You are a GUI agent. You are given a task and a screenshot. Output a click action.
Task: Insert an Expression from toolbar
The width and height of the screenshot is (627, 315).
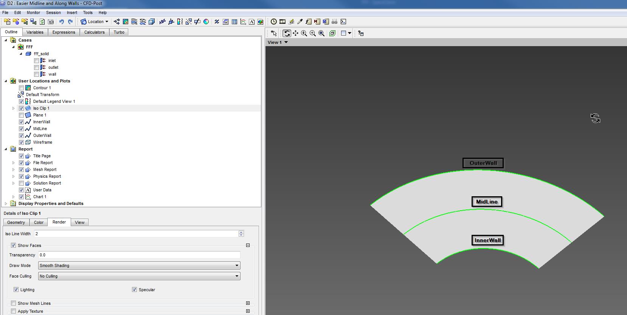pyautogui.click(x=226, y=22)
